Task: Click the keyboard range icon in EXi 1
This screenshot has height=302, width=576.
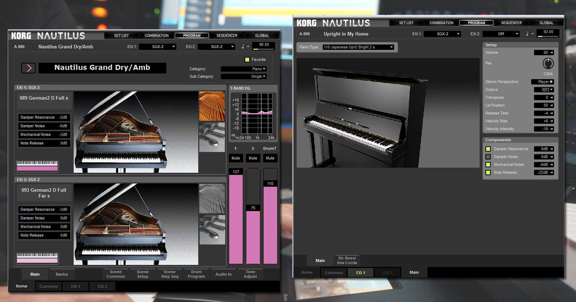Action: click(x=37, y=166)
